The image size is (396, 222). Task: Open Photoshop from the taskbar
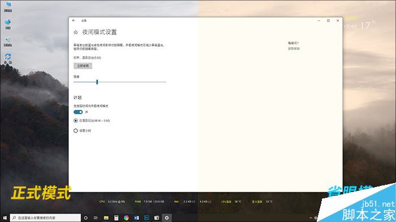coord(147,218)
